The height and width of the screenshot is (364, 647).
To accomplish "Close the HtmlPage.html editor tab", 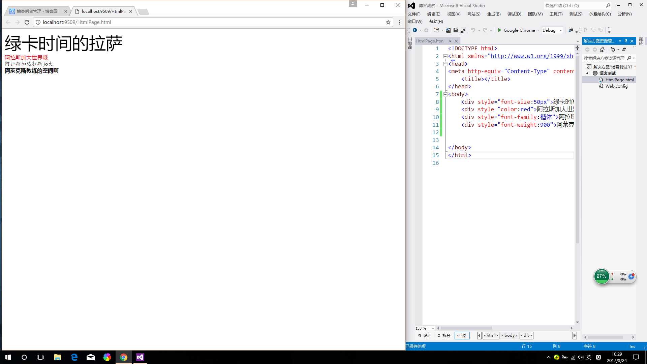I will click(x=456, y=41).
